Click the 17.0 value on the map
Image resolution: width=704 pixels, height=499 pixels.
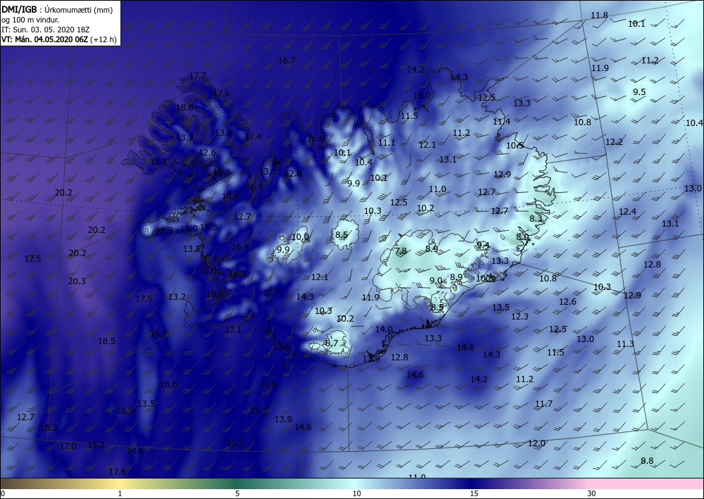pyautogui.click(x=68, y=446)
